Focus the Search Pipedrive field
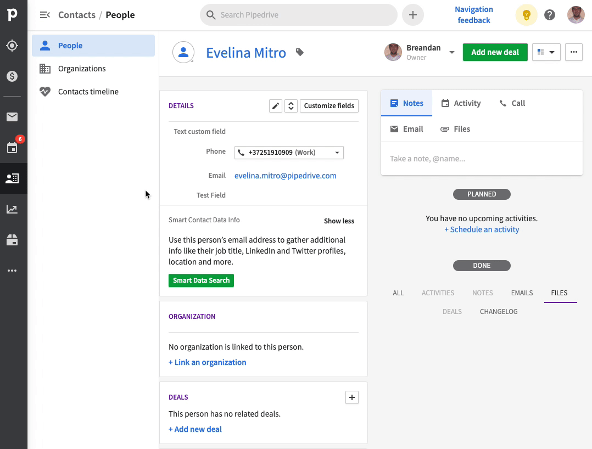This screenshot has height=449, width=592. coord(299,15)
